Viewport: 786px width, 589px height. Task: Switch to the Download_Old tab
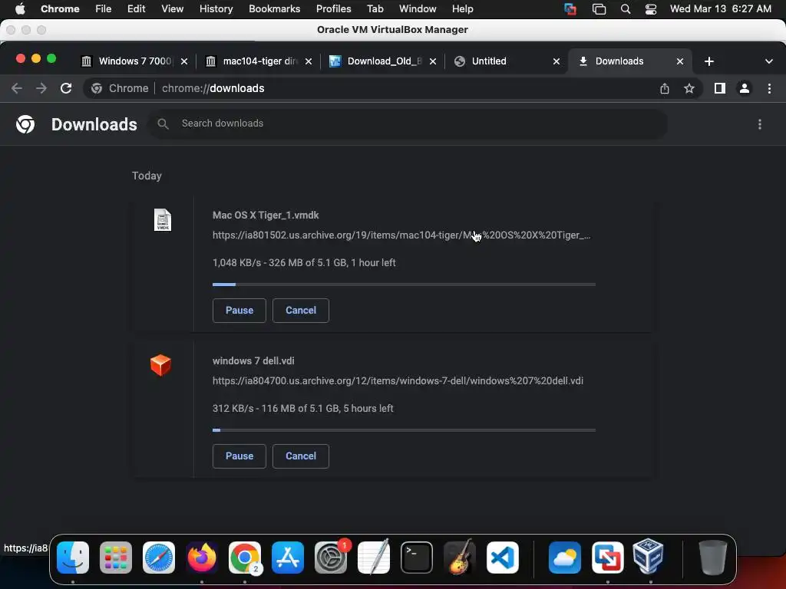click(x=384, y=61)
